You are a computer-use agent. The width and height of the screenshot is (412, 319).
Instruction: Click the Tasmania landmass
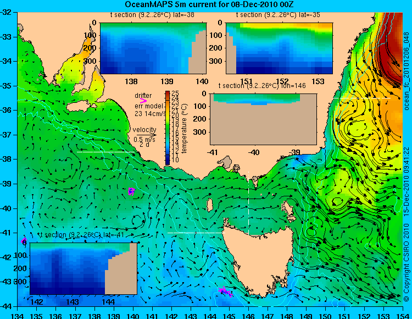tap(259, 260)
